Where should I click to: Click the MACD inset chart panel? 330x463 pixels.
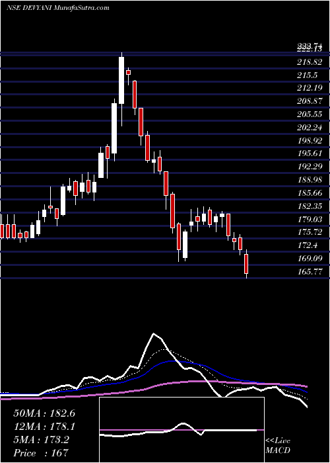click(x=181, y=430)
